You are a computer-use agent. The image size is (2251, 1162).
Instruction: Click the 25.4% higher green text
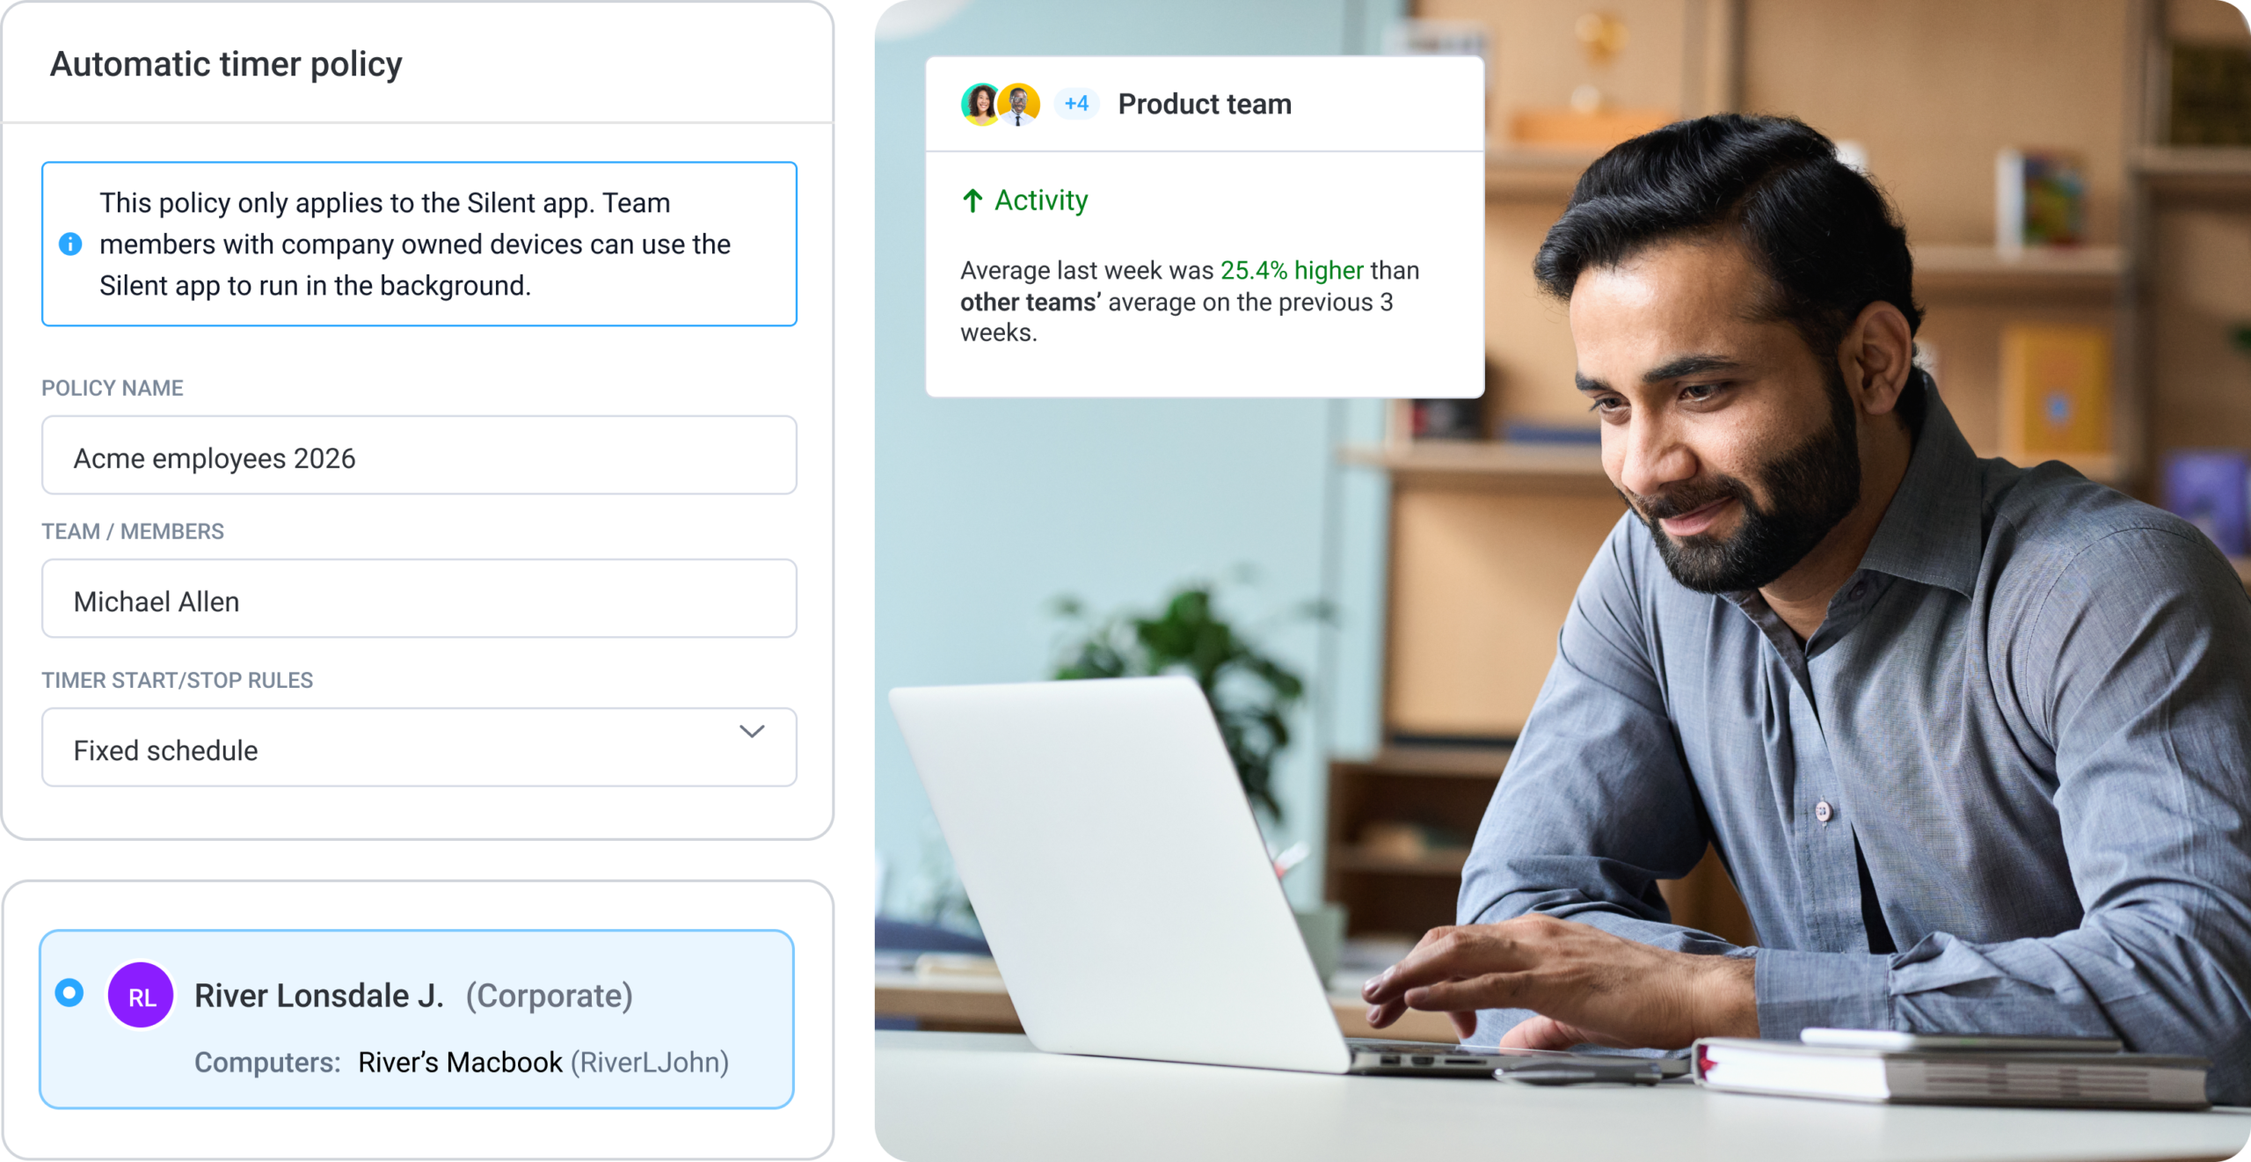[1292, 270]
